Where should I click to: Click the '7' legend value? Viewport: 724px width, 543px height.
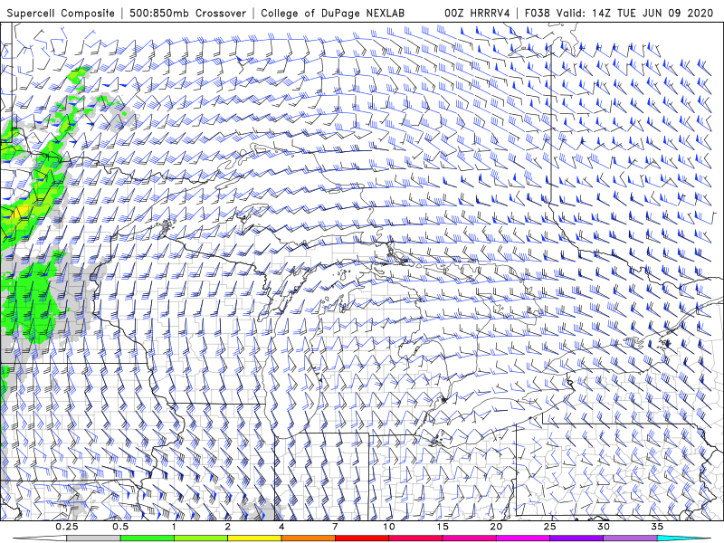pyautogui.click(x=335, y=527)
